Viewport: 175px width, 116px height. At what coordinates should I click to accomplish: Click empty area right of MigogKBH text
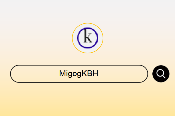pos(122,74)
